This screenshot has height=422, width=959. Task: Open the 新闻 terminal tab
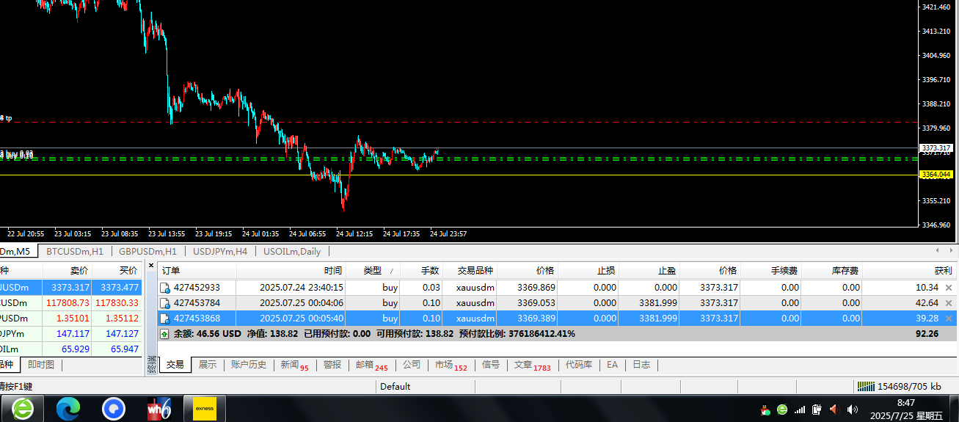(294, 365)
